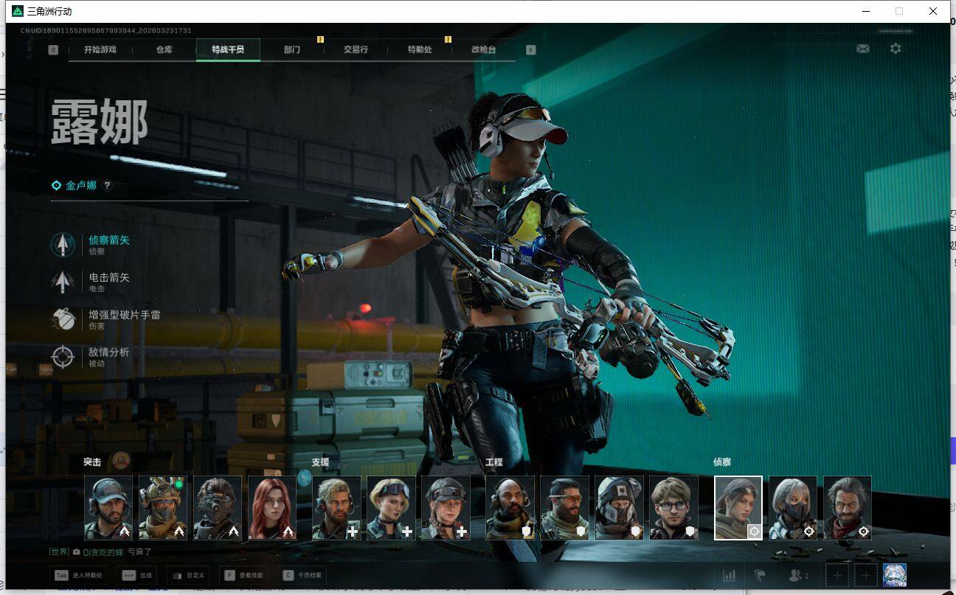This screenshot has height=595, width=956.
Task: Switch to the 仓库 tab
Action: pyautogui.click(x=164, y=50)
